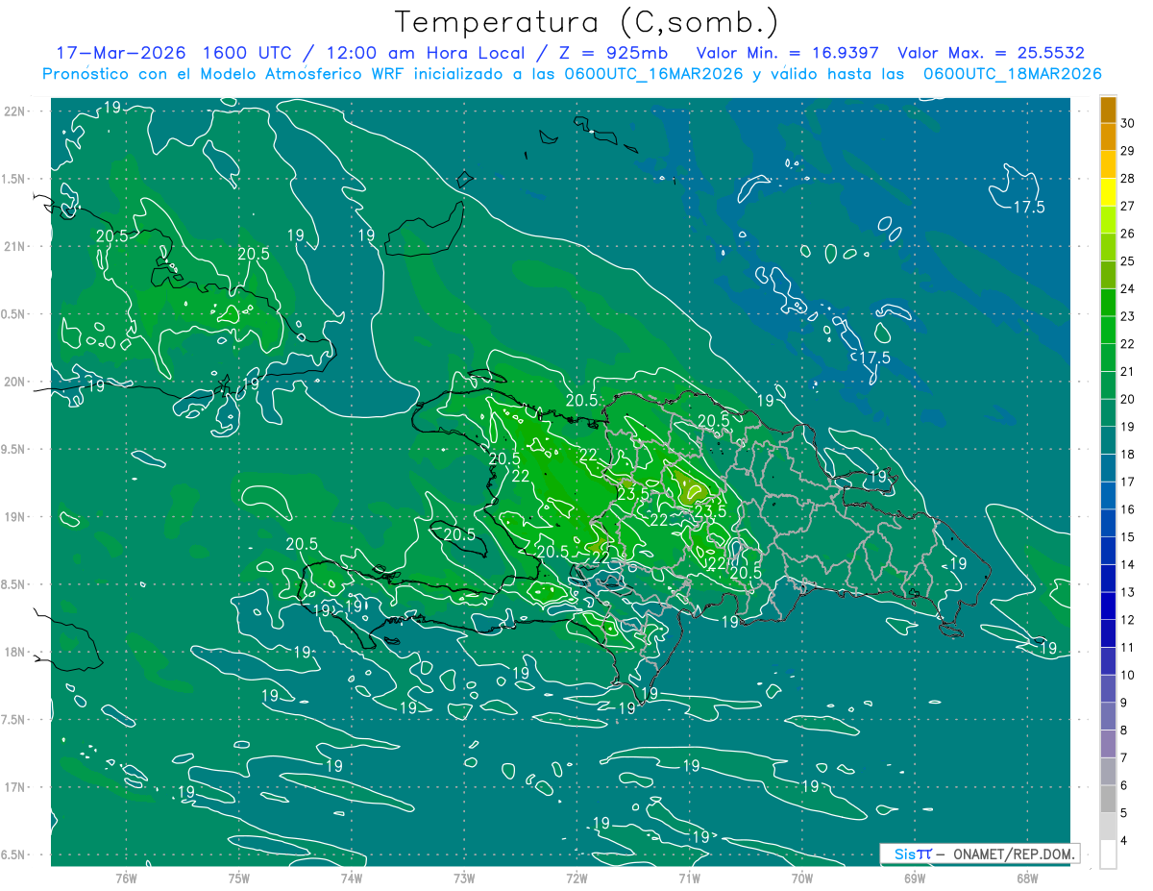1153x891 pixels.
Task: Click the color scale label "30"
Action: tap(1127, 124)
